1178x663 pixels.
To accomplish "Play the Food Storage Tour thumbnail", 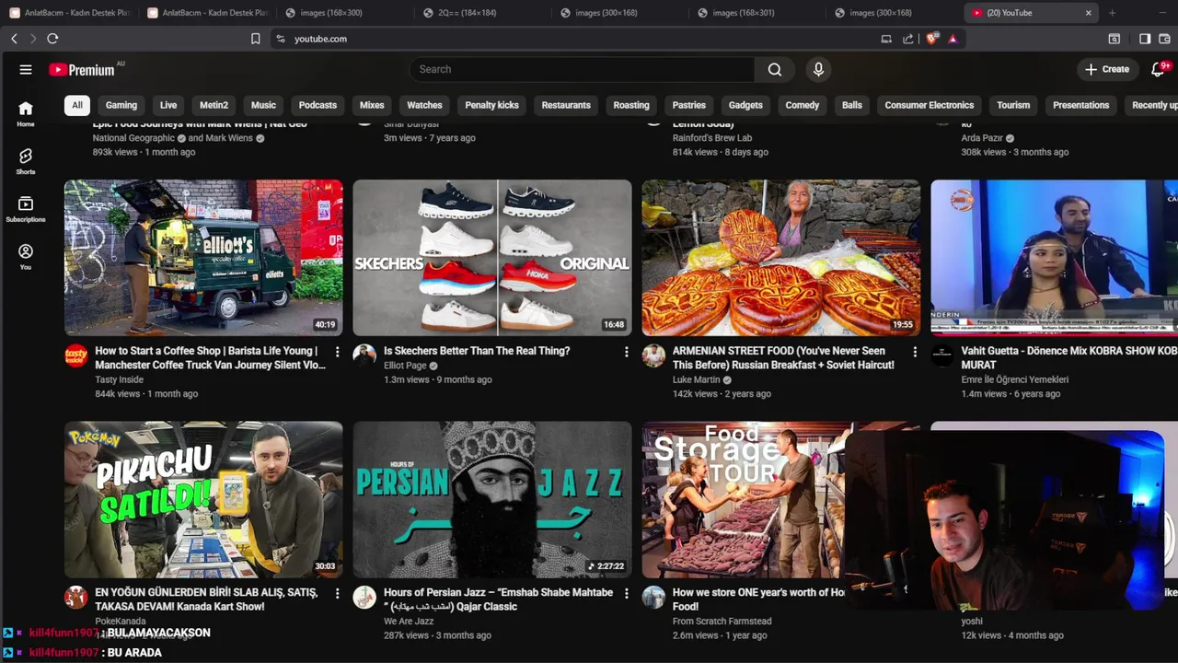I will click(x=743, y=500).
